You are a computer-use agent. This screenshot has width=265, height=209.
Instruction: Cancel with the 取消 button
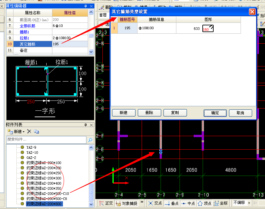coord(241,113)
